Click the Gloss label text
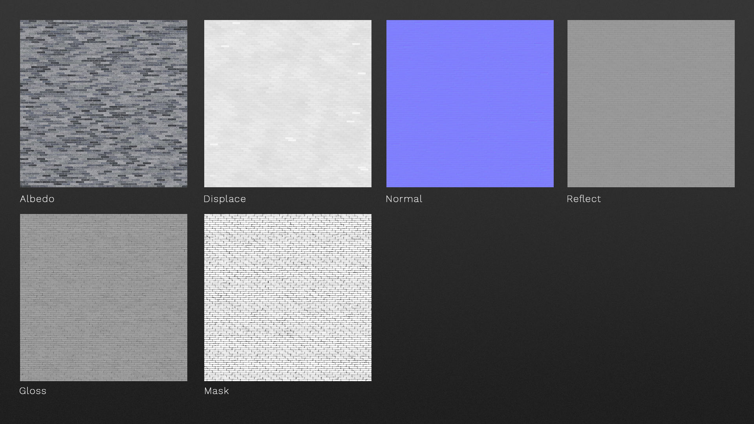 click(x=33, y=391)
